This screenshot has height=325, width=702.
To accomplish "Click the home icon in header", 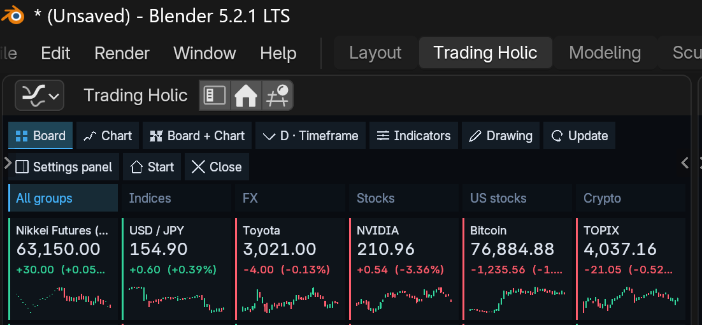I will (246, 96).
